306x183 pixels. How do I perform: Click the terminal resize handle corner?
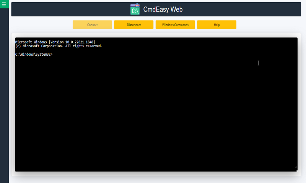[295, 167]
